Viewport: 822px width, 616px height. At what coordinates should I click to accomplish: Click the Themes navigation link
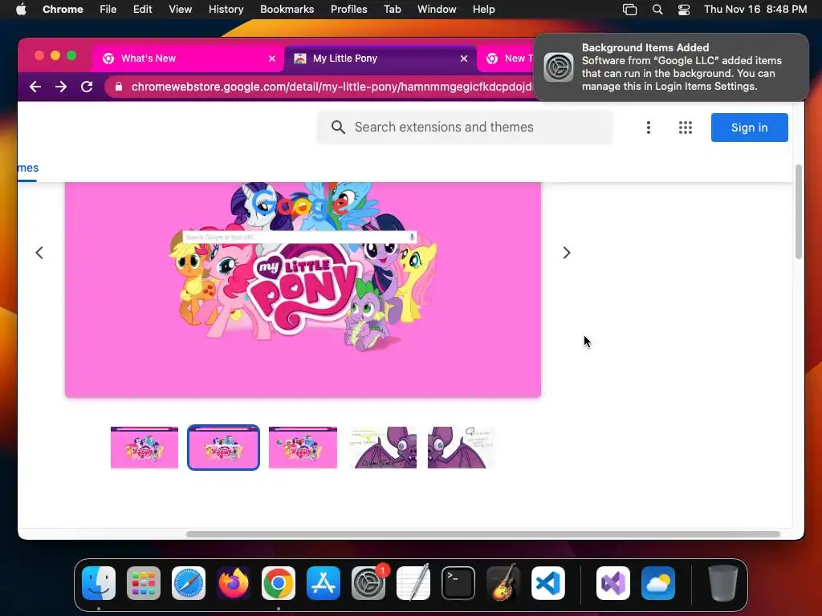pyautogui.click(x=28, y=168)
